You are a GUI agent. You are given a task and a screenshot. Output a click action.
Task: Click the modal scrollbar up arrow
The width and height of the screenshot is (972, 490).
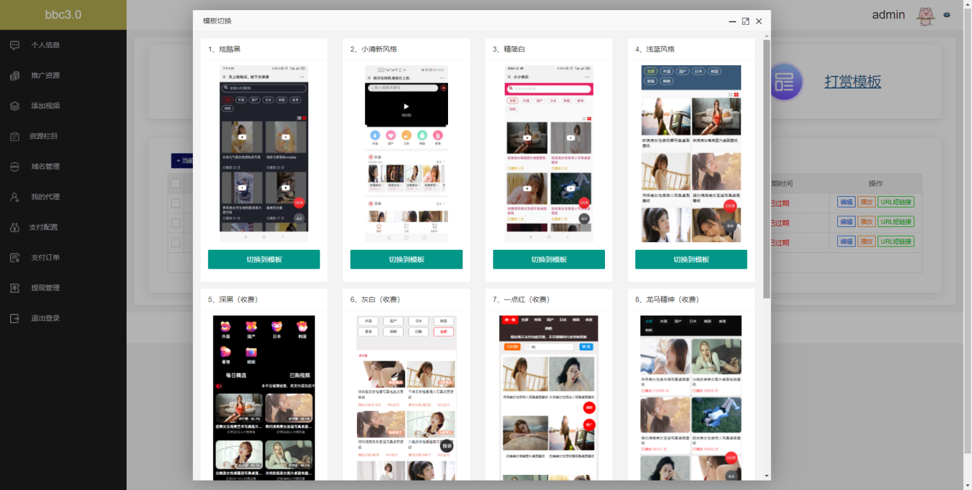click(x=766, y=35)
